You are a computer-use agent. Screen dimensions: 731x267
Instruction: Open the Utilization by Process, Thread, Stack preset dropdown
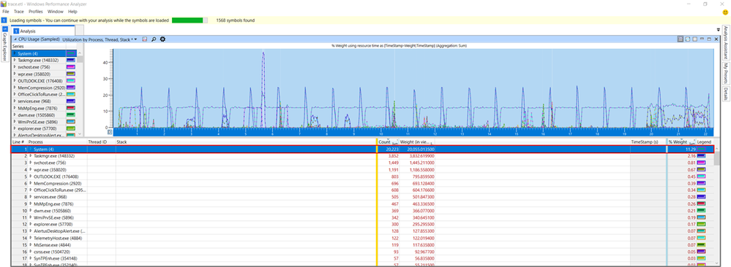(100, 39)
